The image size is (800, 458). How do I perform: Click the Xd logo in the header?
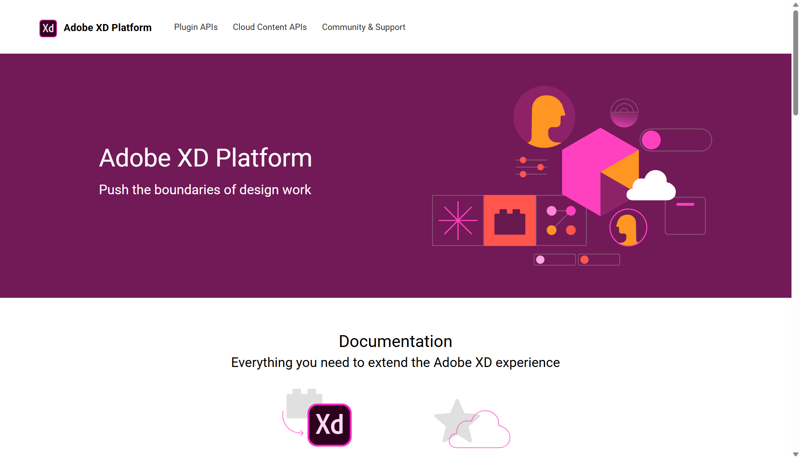click(48, 28)
